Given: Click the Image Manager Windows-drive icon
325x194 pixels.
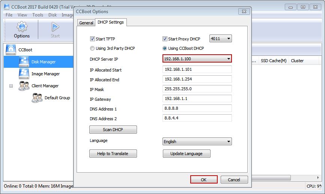Looking at the screenshot, I should coord(24,74).
